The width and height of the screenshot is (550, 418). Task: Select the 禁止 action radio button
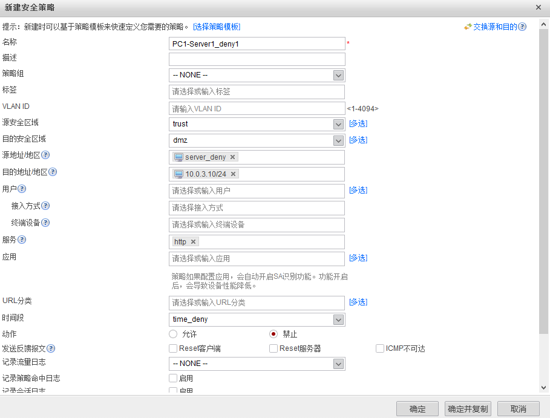(x=273, y=334)
